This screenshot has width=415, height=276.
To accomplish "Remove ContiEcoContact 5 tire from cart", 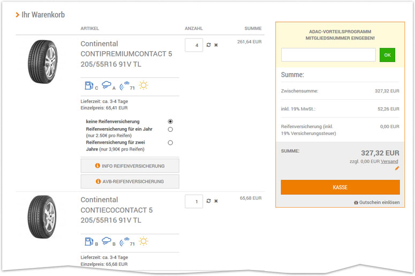I will (x=216, y=201).
